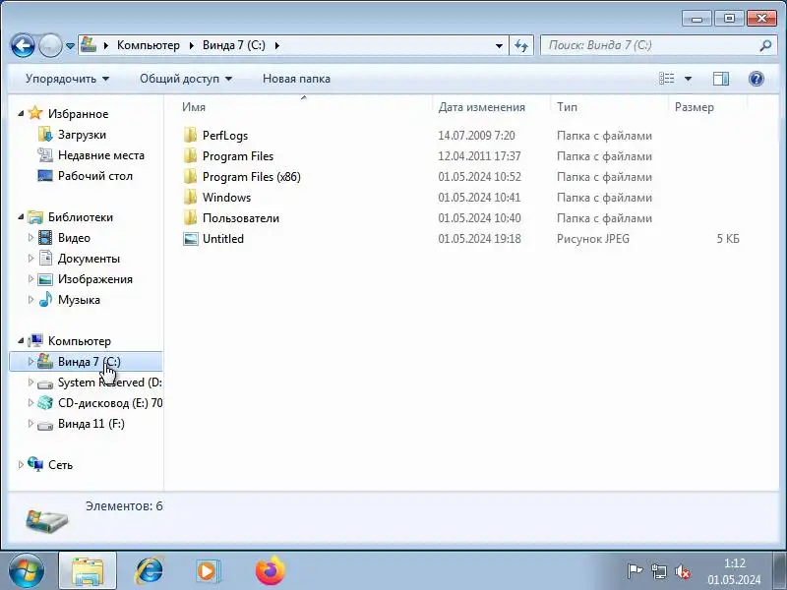Viewport: 787px width, 590px height.
Task: Launch Windows Media Player from taskbar
Action: [x=207, y=571]
